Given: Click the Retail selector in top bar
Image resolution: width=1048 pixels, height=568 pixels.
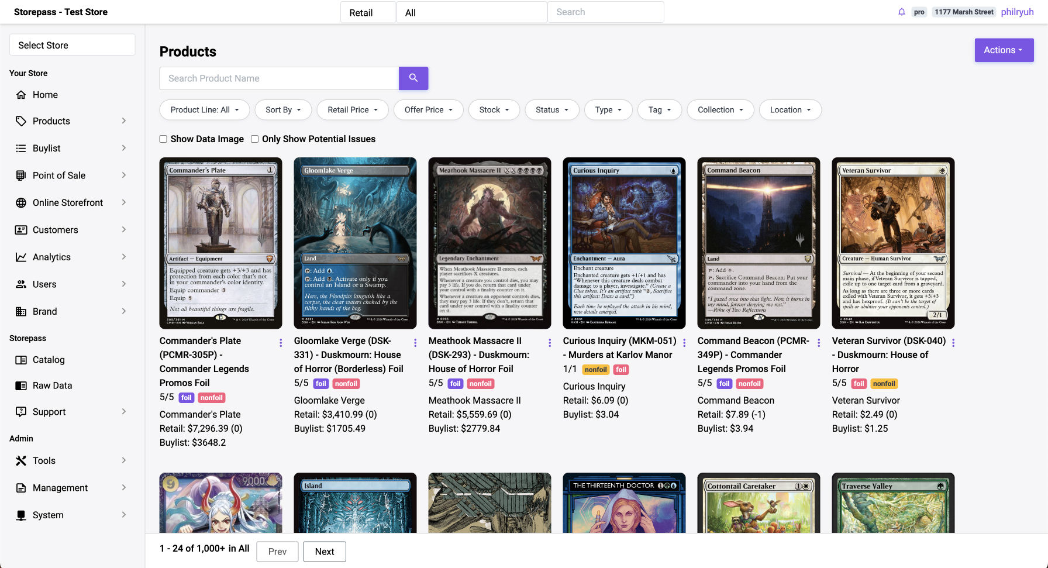Looking at the screenshot, I should pyautogui.click(x=368, y=12).
